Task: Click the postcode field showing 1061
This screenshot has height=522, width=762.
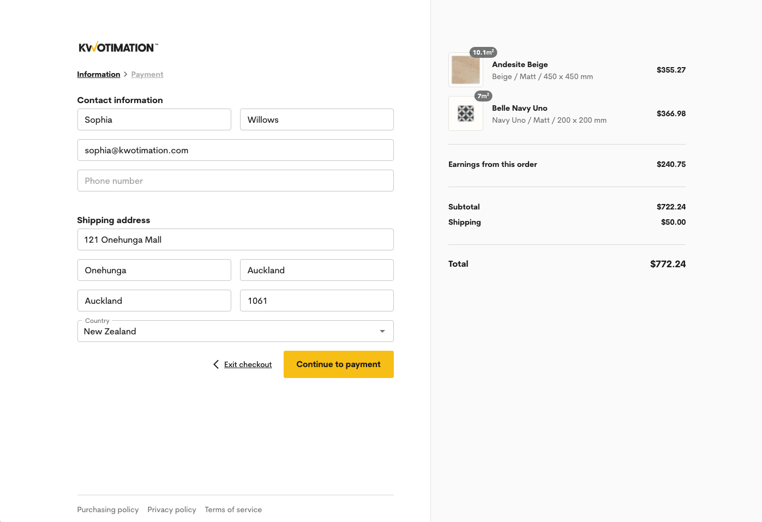Action: (316, 301)
